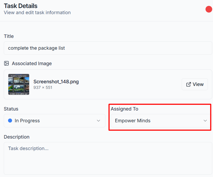The height and width of the screenshot is (177, 213).
Task: Click the Screenshot_148.png file name
Action: pyautogui.click(x=56, y=82)
